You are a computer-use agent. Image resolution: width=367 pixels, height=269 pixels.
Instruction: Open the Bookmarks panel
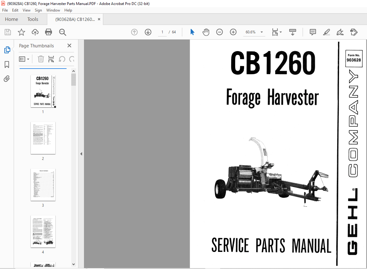coord(7,65)
